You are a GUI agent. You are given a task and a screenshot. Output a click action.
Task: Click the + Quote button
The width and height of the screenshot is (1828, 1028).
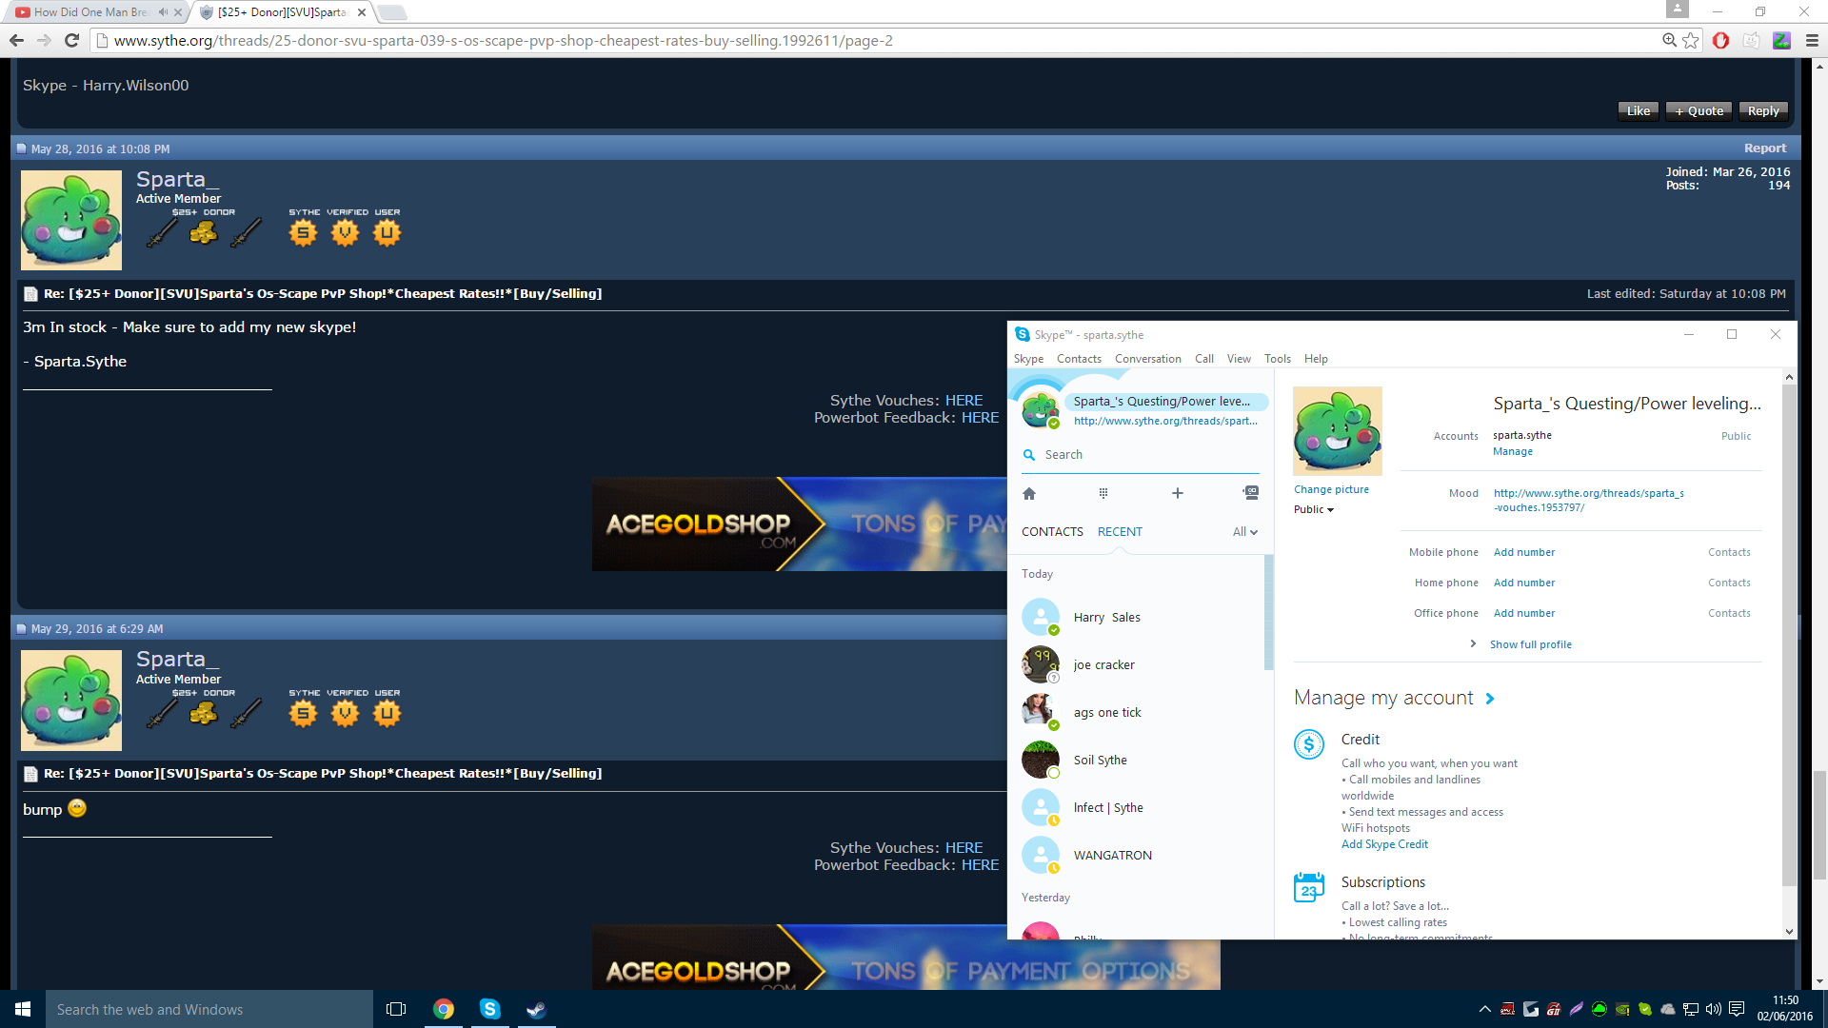[x=1699, y=111]
